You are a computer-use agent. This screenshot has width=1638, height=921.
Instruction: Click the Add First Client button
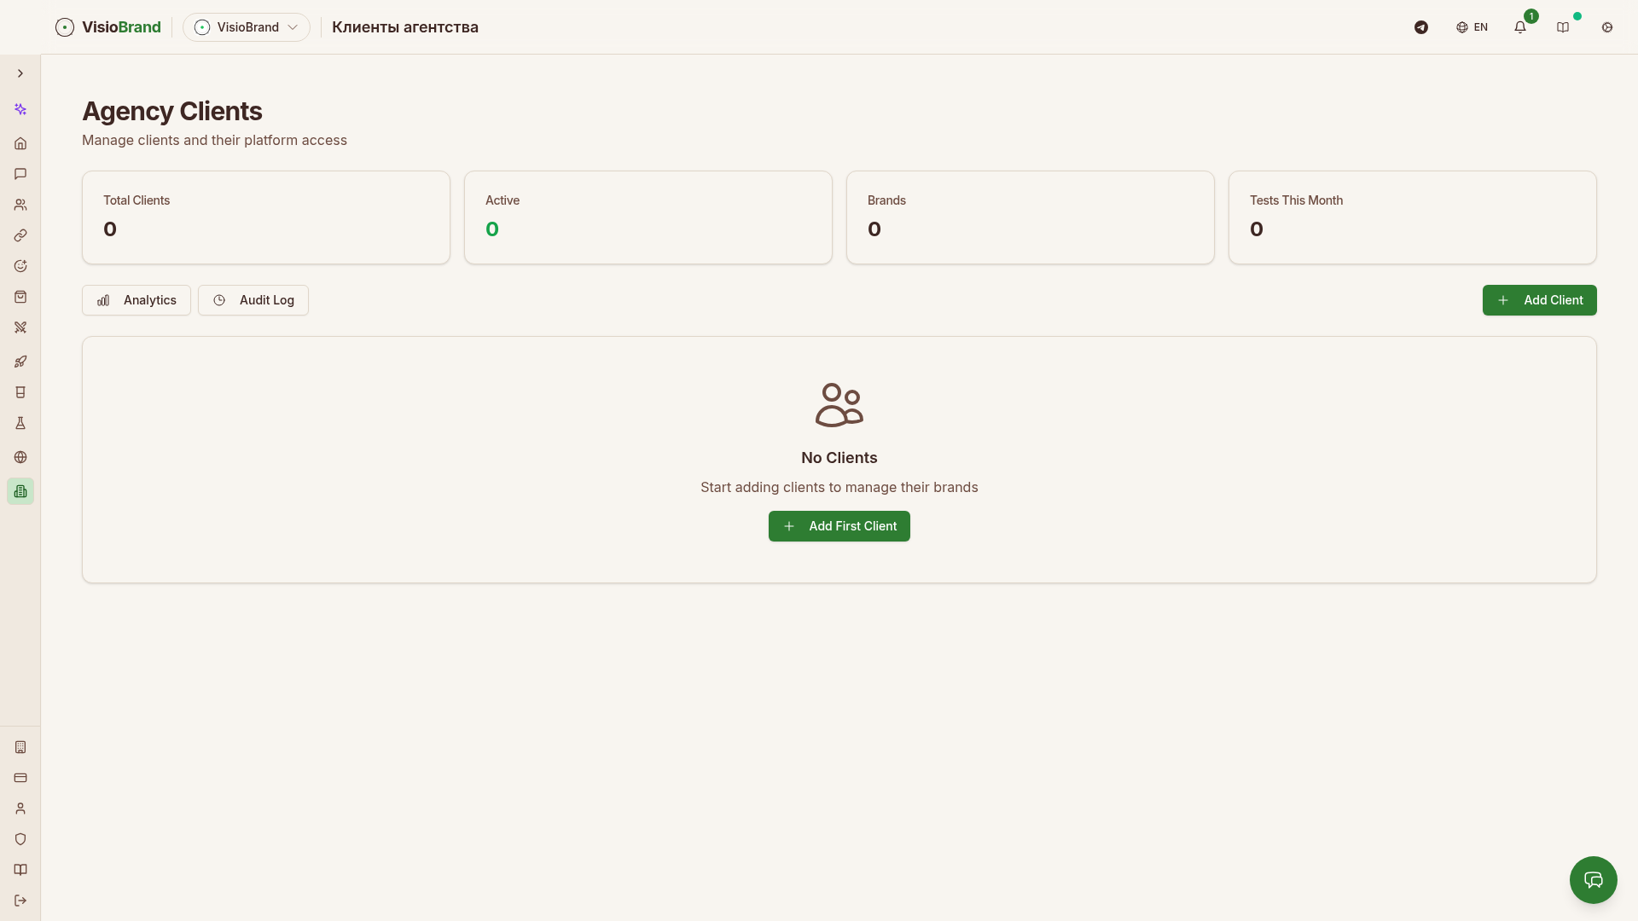point(839,526)
